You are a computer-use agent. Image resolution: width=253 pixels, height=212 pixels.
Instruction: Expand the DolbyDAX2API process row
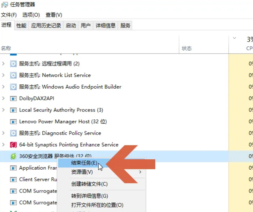coord(3,99)
